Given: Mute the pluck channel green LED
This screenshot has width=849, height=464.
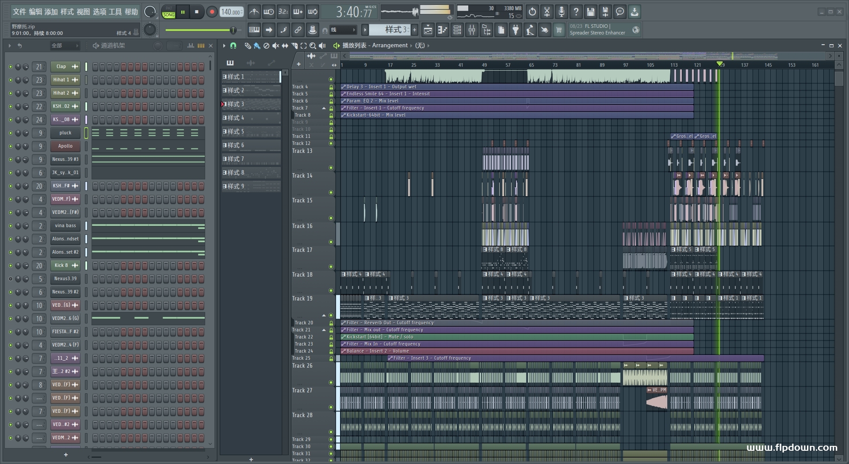Looking at the screenshot, I should 11,133.
